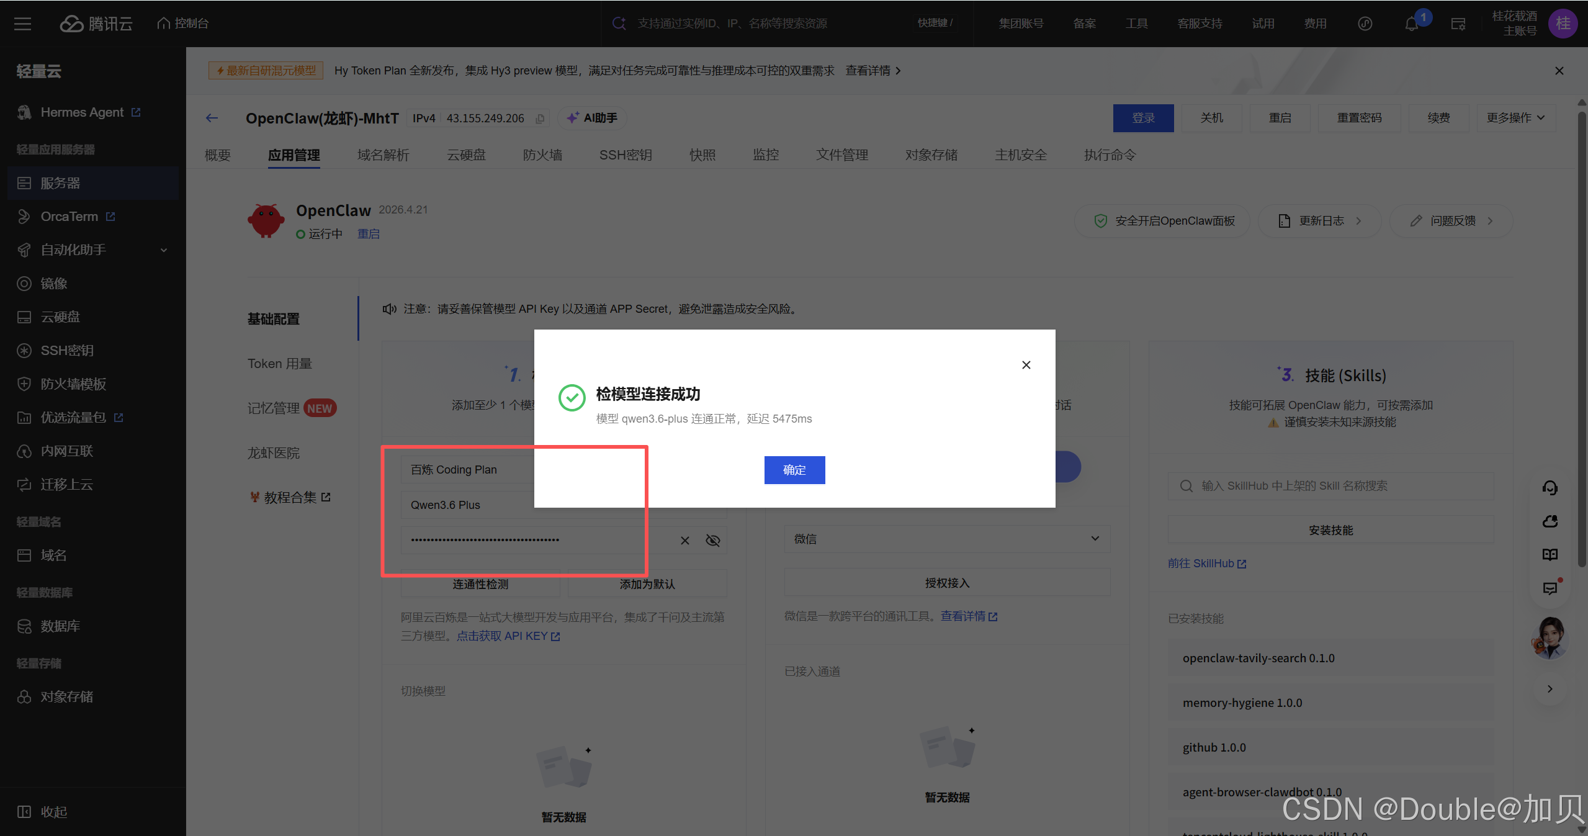Switch to the 文件管理 tab
The height and width of the screenshot is (836, 1588).
click(841, 155)
